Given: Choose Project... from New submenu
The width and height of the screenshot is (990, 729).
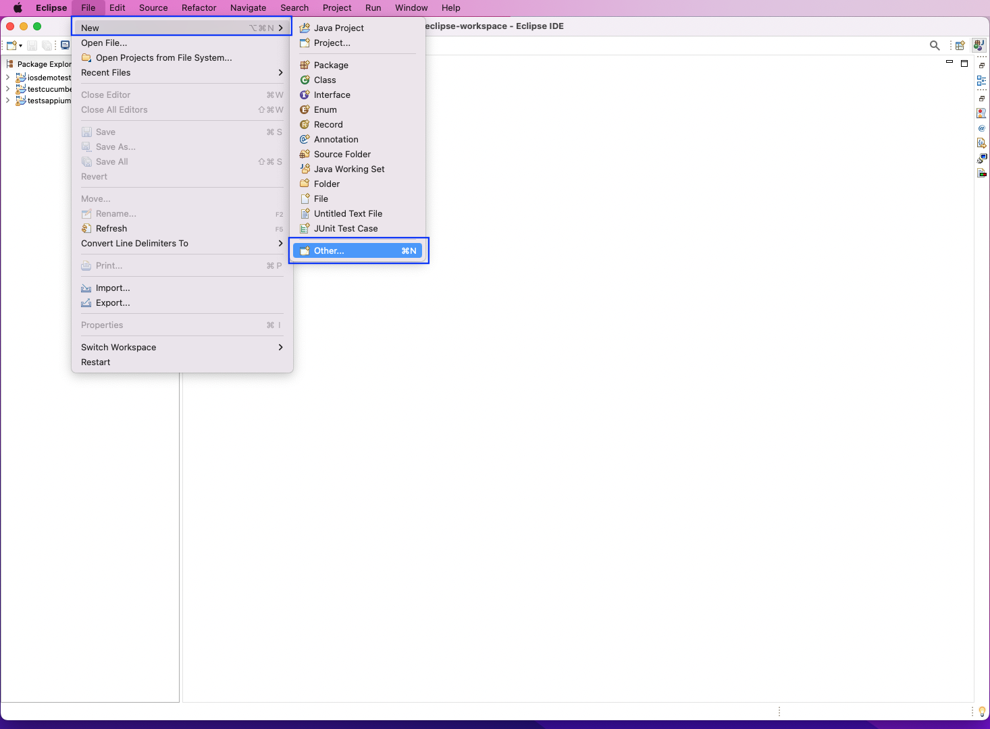Looking at the screenshot, I should 359,43.
